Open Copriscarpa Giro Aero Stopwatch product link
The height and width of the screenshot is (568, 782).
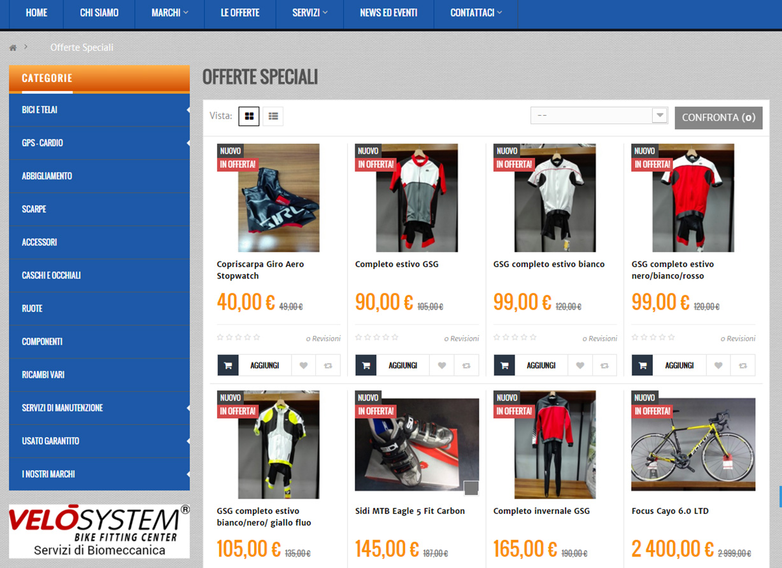(x=260, y=270)
